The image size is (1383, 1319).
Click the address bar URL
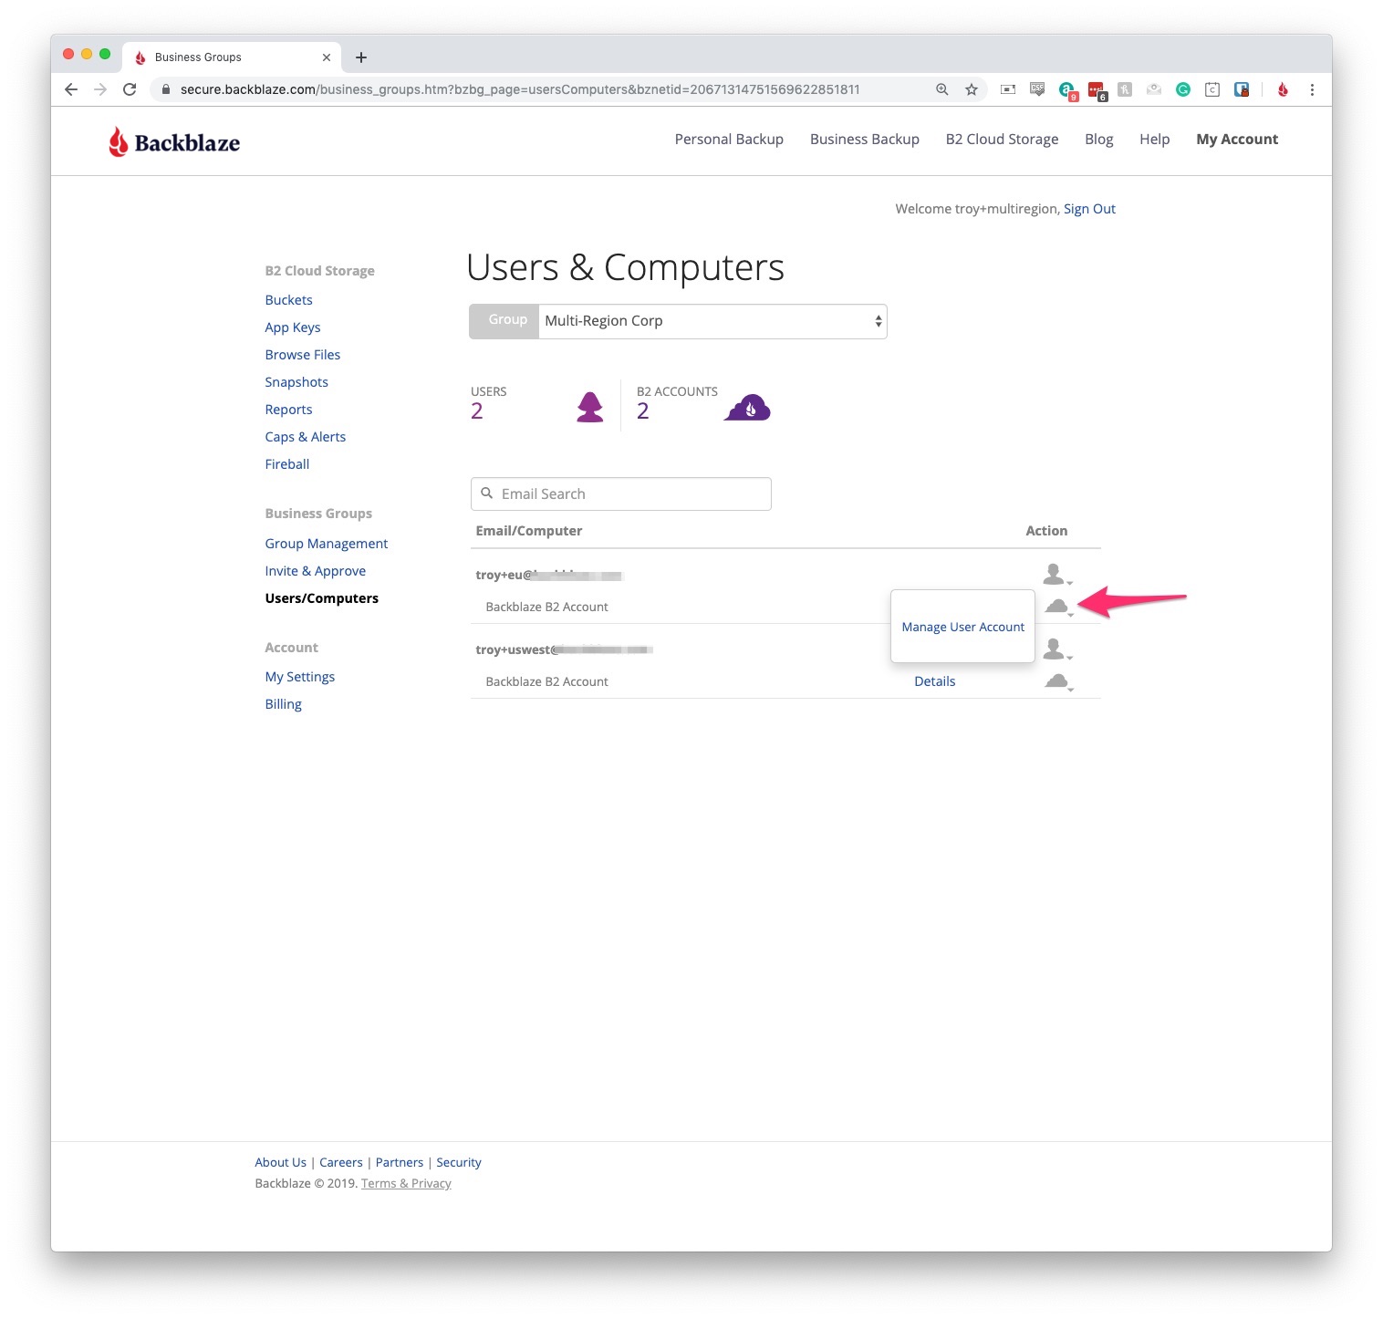click(x=520, y=89)
